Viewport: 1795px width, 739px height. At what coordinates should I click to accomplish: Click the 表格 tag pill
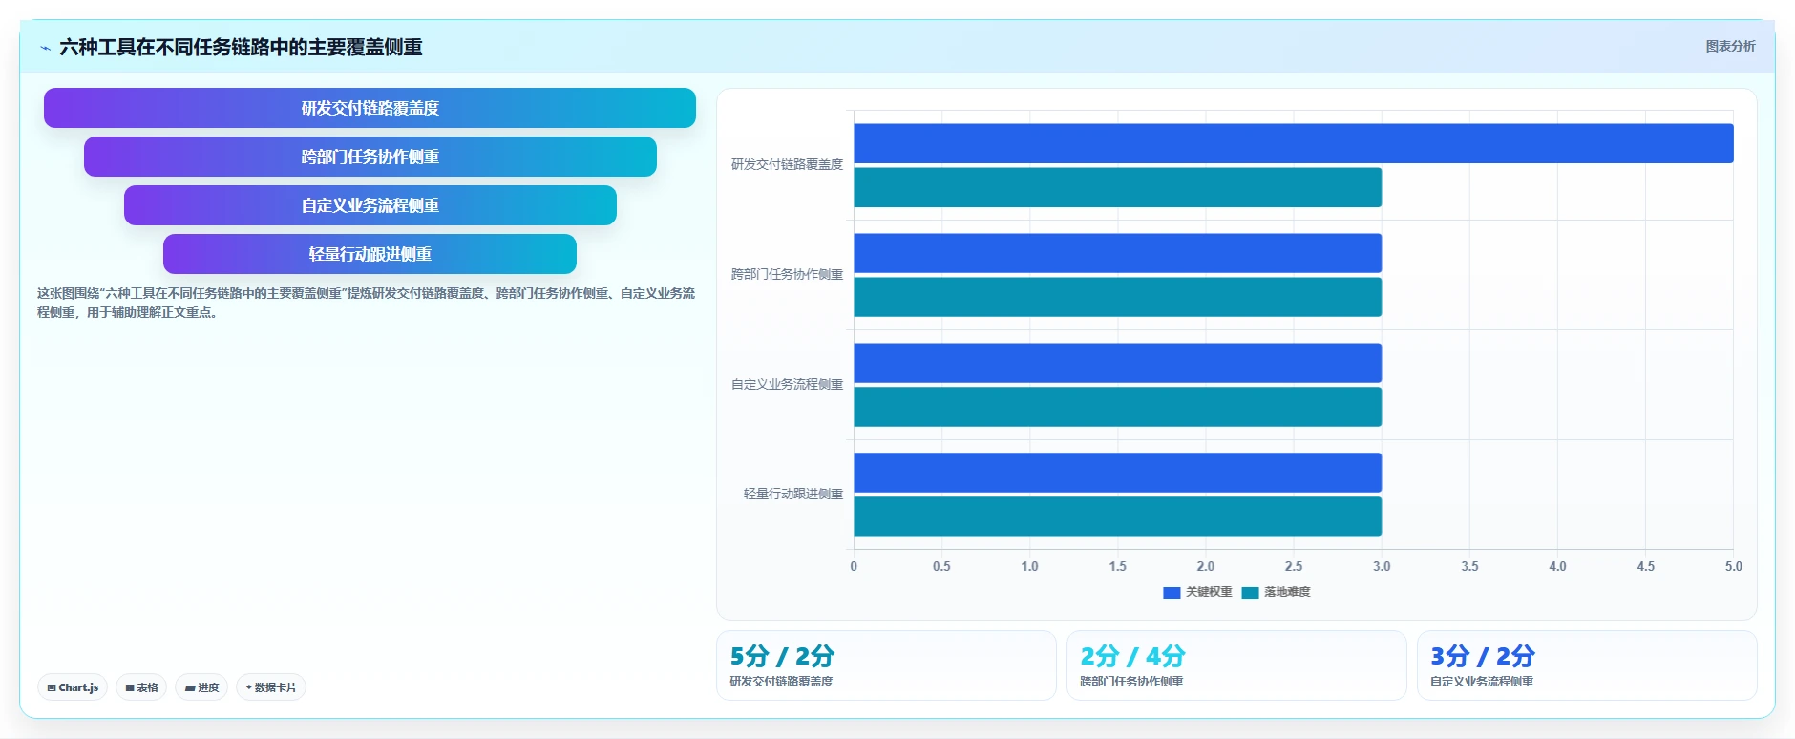pyautogui.click(x=141, y=687)
